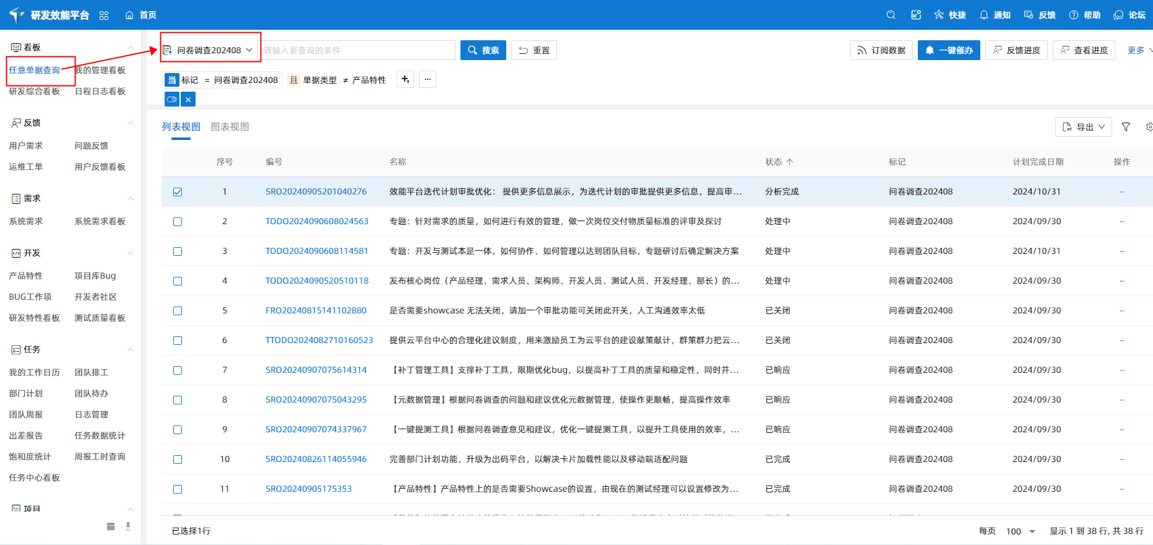Open the 问卷调查202408 query dropdown
This screenshot has width=1153, height=545.
[x=209, y=50]
